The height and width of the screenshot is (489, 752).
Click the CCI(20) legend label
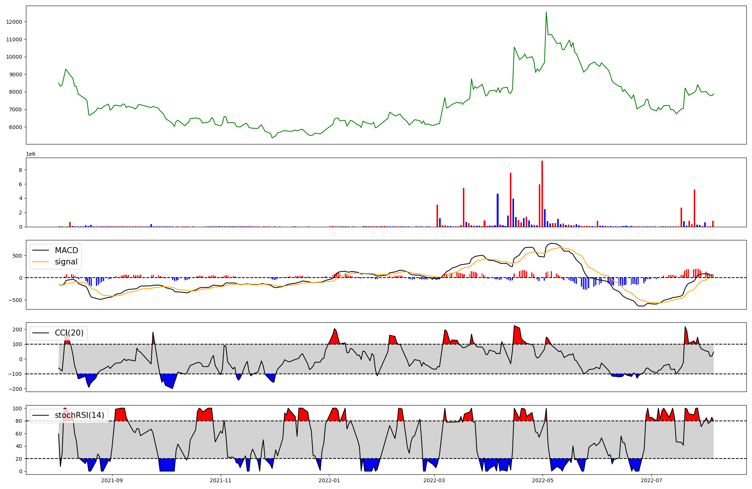[69, 333]
